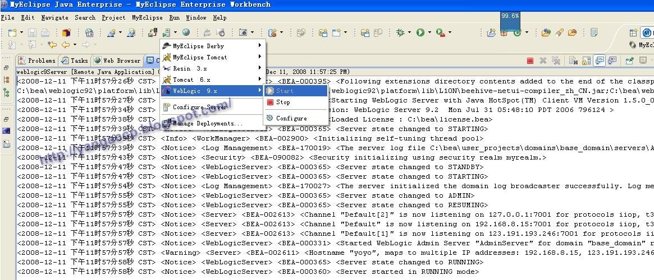Toggle Show Console When Standard Out Changes

(600, 60)
